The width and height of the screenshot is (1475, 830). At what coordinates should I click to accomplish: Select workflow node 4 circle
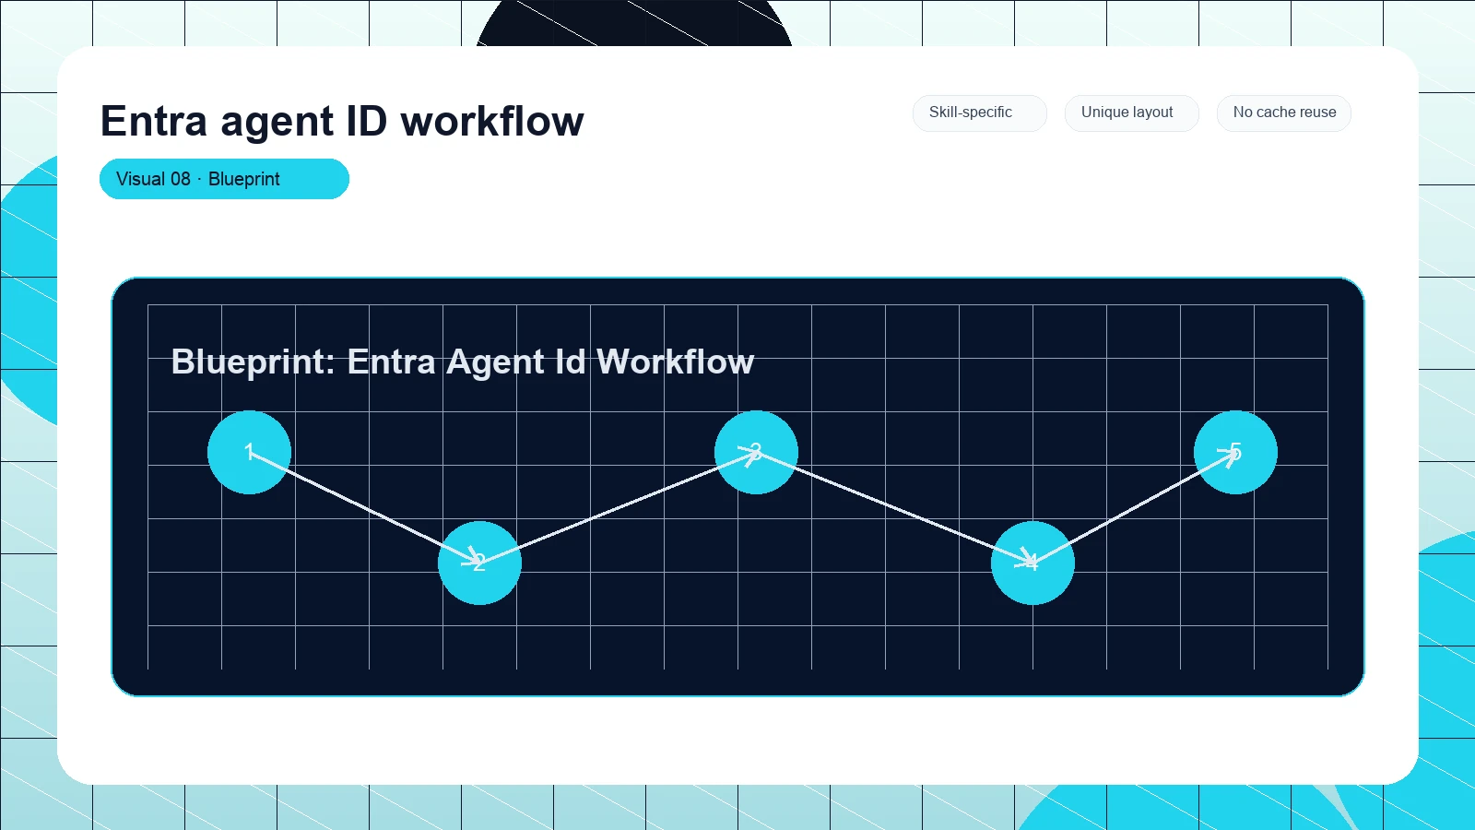[1032, 563]
